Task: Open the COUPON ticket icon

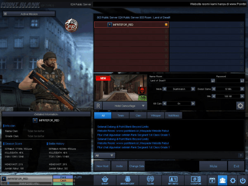Action: pos(196,180)
